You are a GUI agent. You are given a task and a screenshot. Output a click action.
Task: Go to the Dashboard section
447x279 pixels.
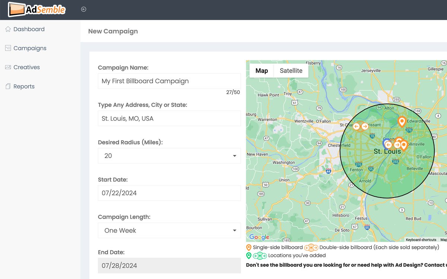[x=29, y=29]
